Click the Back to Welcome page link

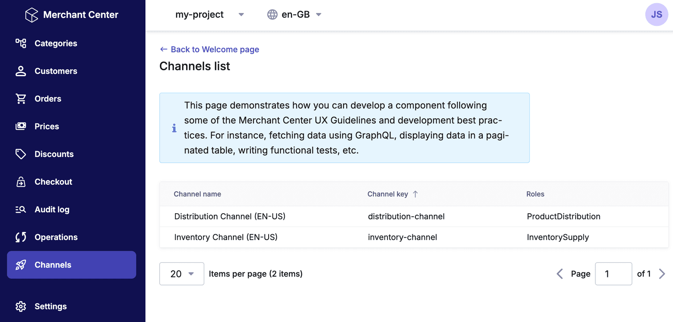coord(209,49)
